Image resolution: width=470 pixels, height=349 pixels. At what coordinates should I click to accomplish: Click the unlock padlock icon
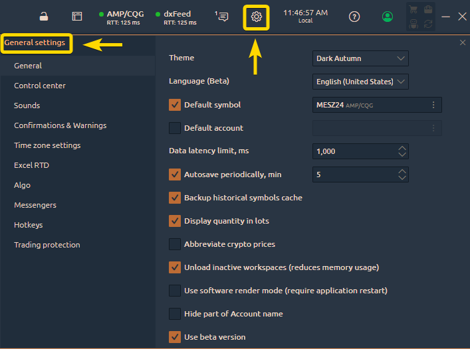(44, 17)
